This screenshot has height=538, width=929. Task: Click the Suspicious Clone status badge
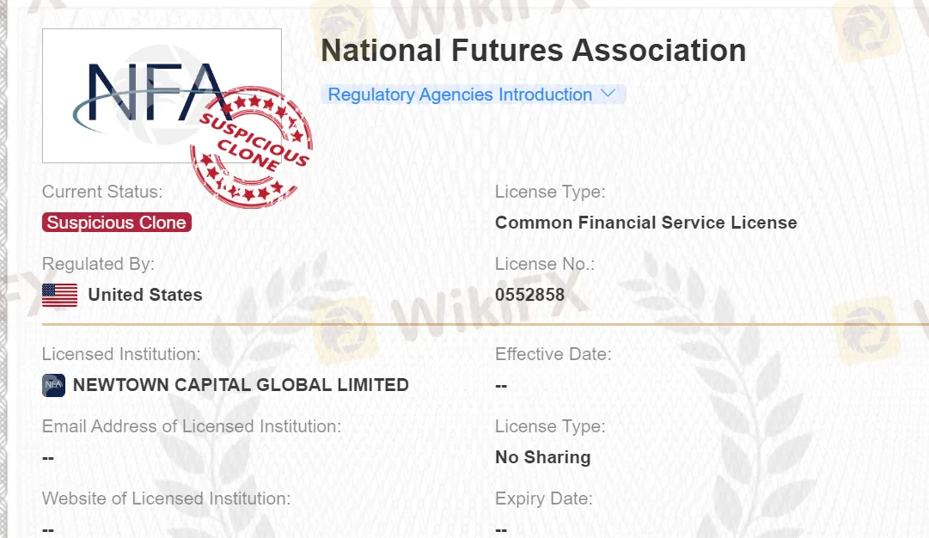point(117,223)
